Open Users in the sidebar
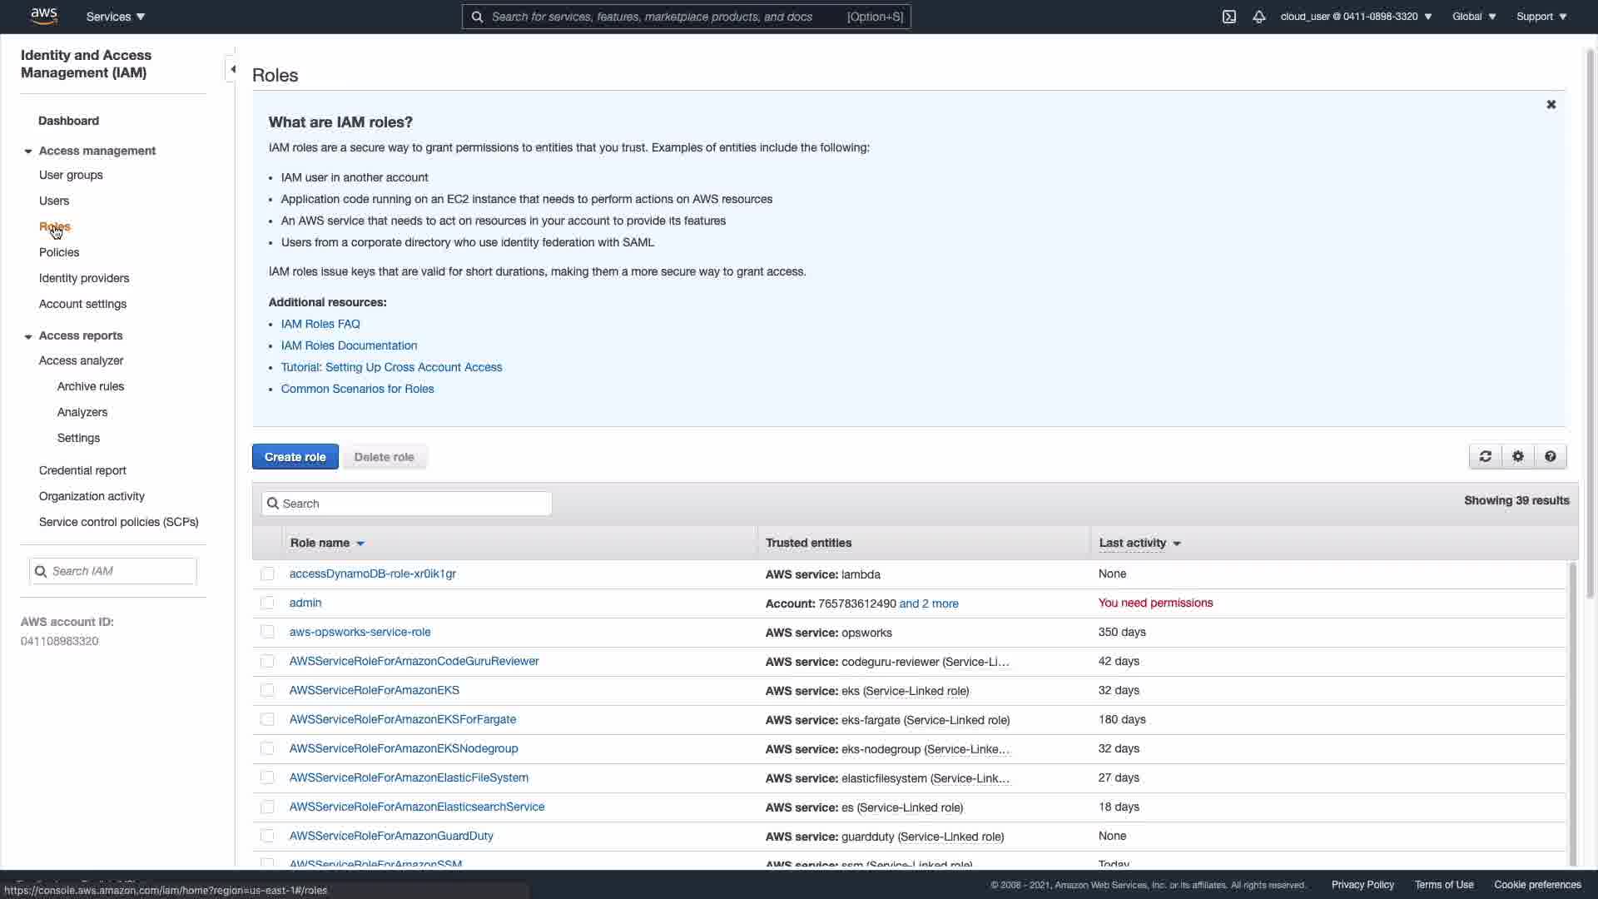Image resolution: width=1598 pixels, height=899 pixels. pos(54,201)
